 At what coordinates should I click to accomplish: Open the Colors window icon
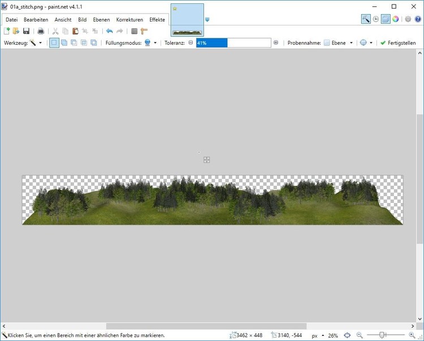pos(396,19)
